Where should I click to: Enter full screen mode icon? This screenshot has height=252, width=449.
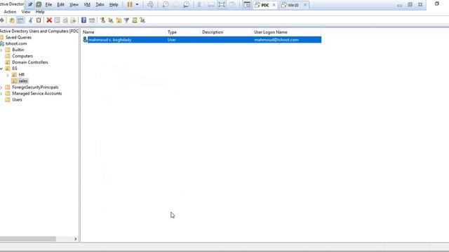tap(222, 5)
